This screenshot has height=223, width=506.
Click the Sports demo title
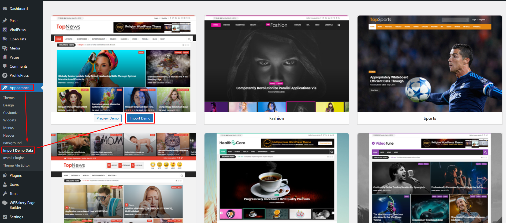430,118
